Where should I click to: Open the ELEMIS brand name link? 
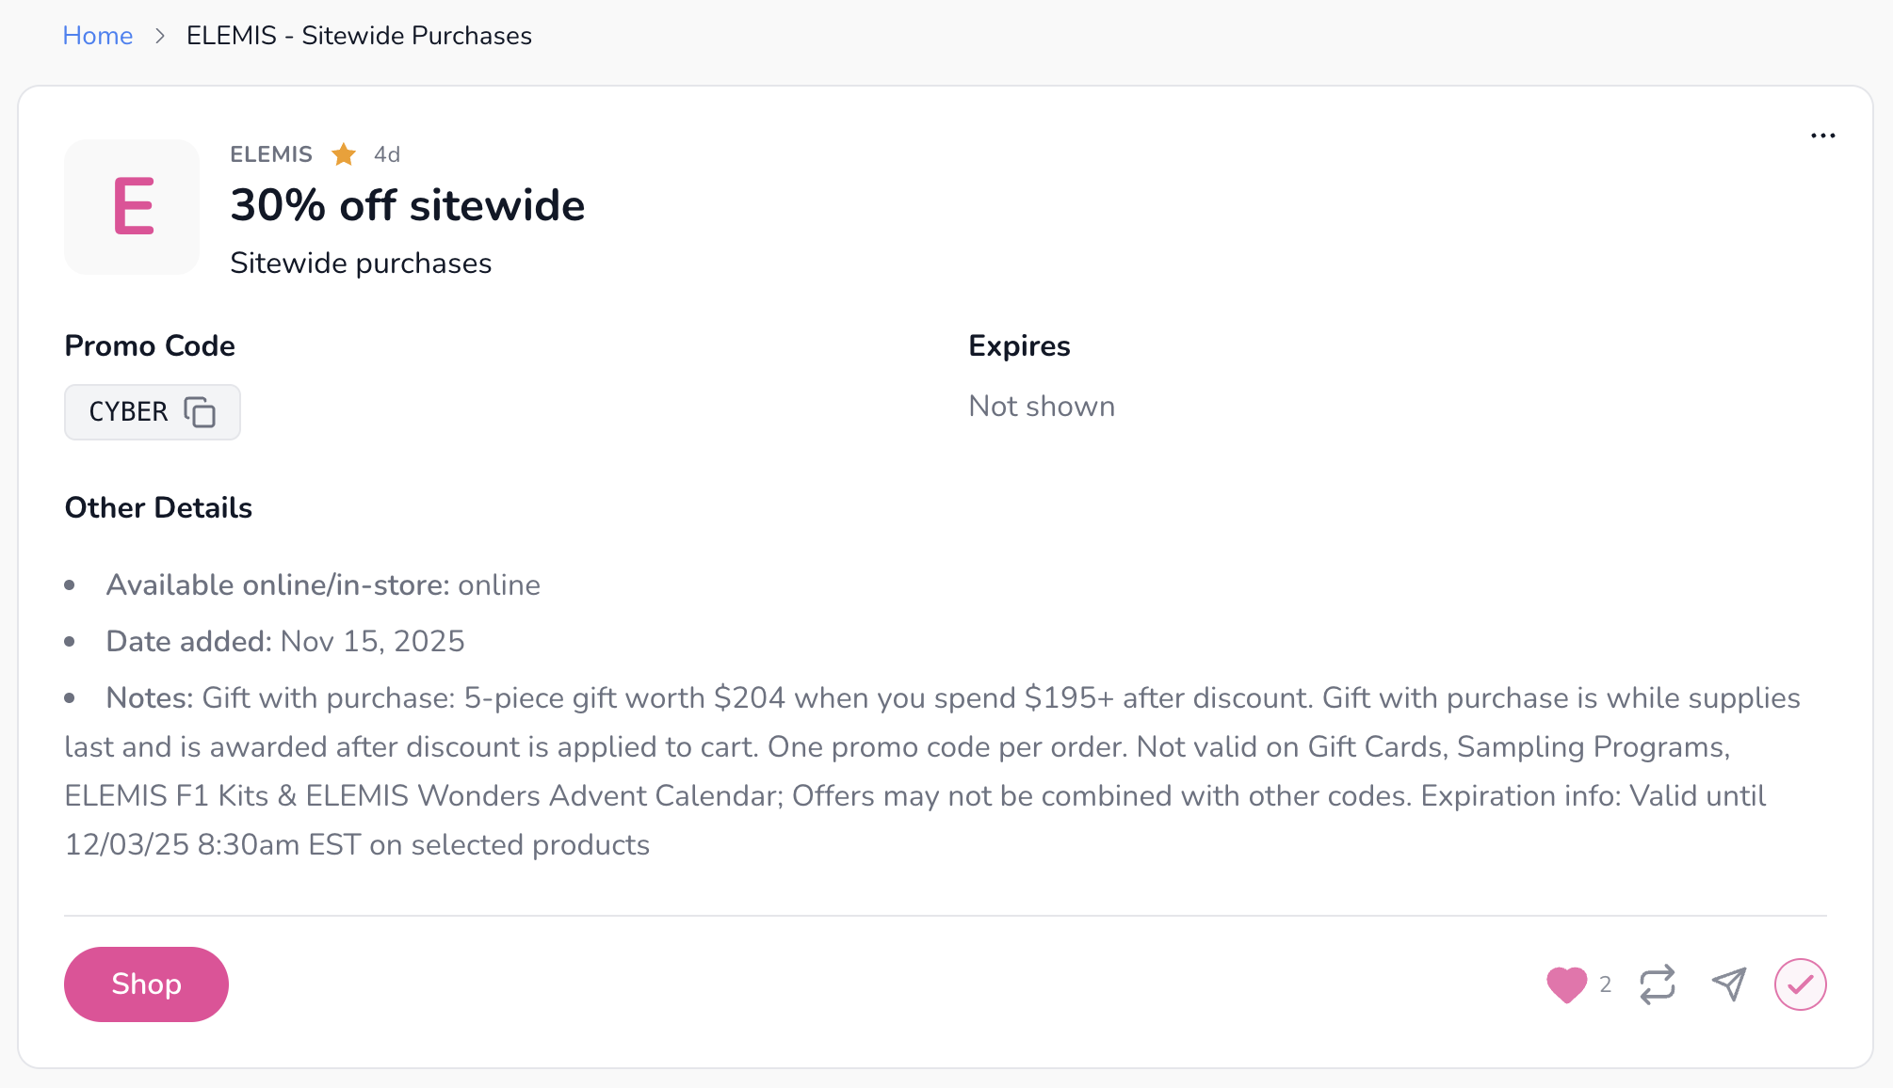click(x=270, y=154)
